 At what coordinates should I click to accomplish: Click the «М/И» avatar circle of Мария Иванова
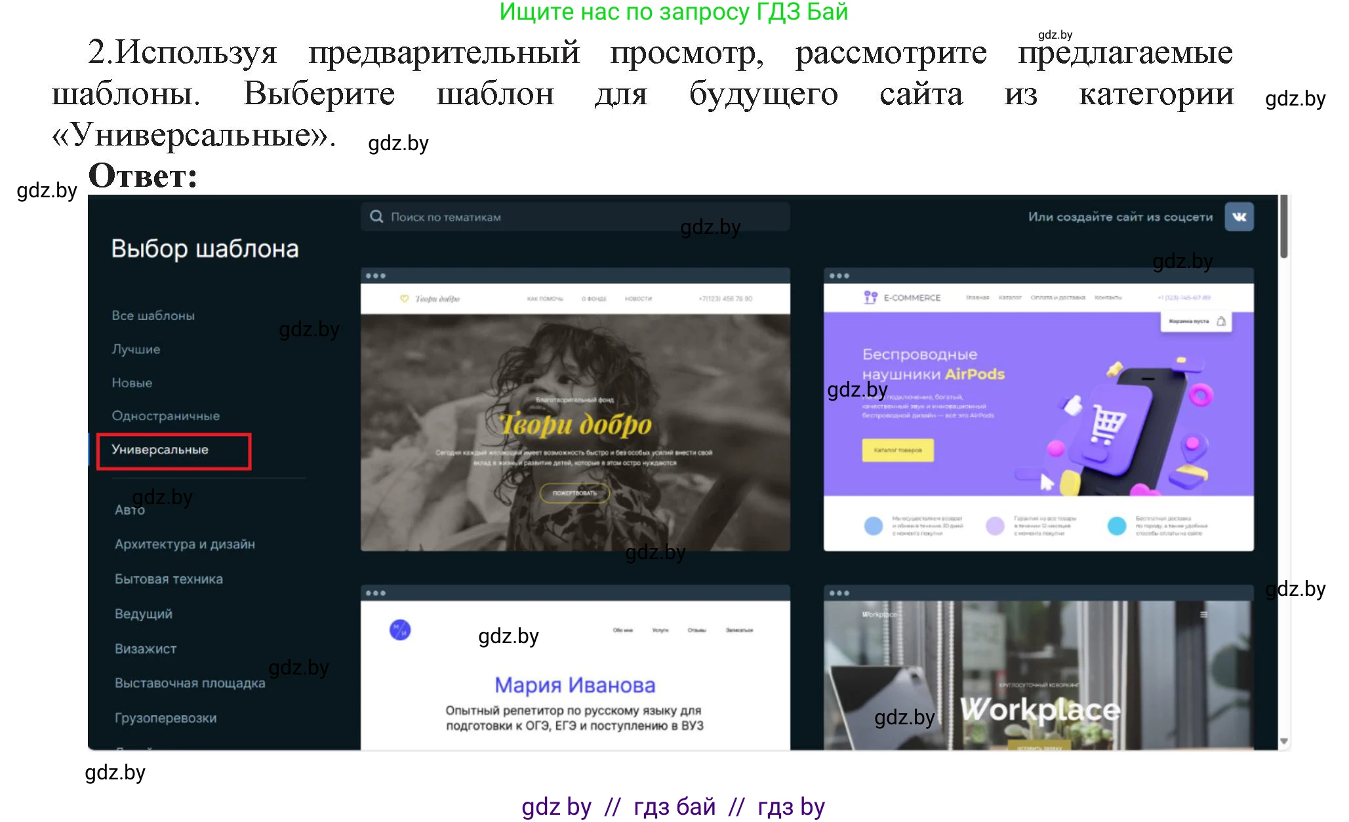400,629
